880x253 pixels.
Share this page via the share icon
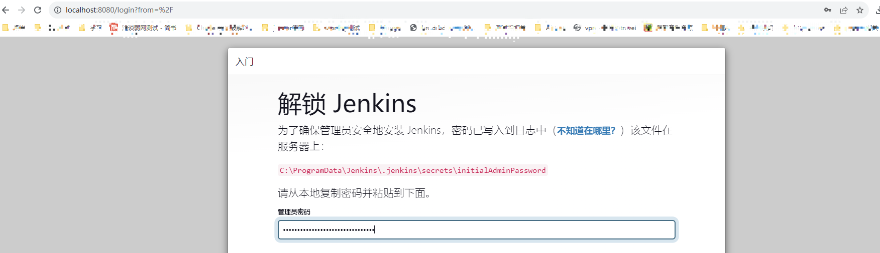[844, 10]
